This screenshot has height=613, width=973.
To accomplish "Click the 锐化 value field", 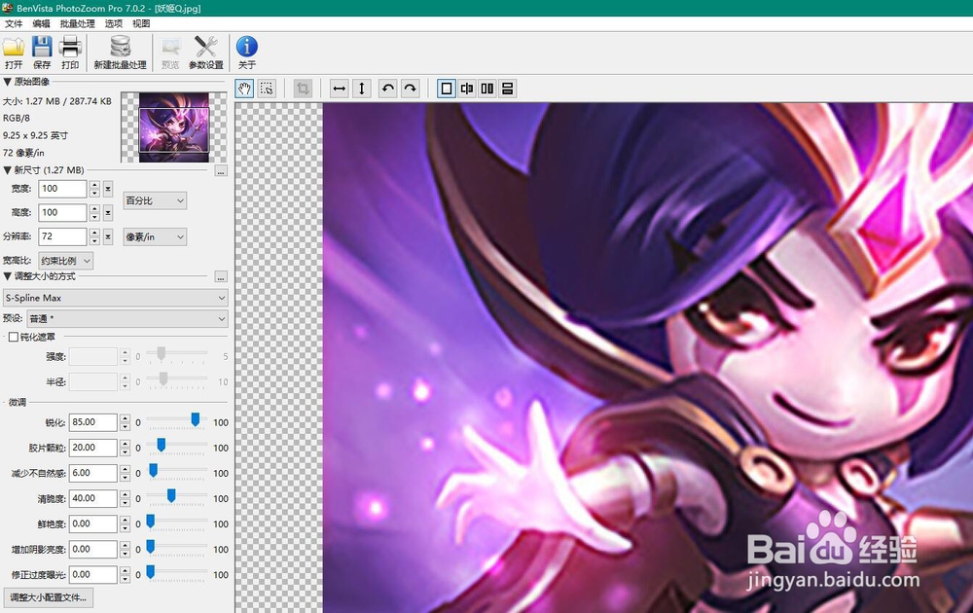I will (x=92, y=422).
